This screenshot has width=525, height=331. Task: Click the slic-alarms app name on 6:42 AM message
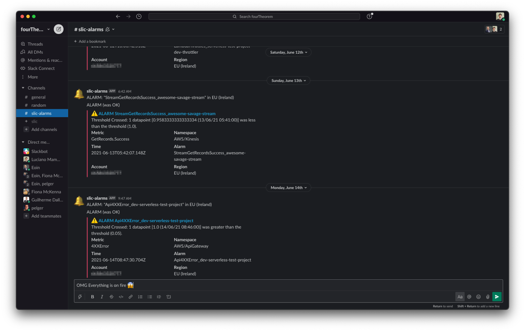97,91
